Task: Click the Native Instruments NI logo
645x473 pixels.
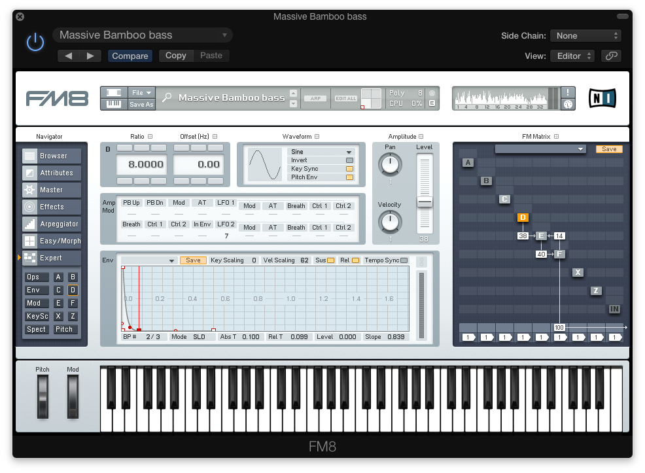Action: tap(602, 98)
